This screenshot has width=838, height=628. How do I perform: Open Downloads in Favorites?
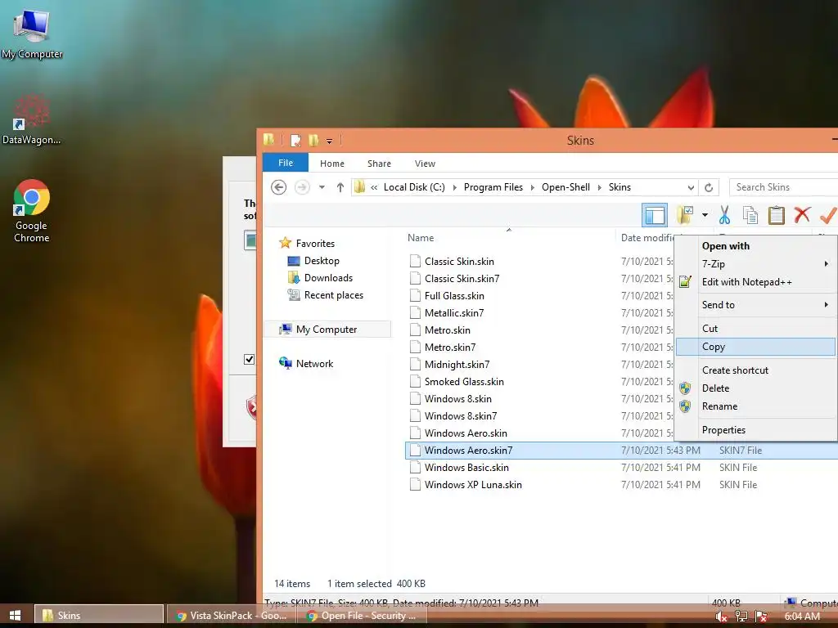pyautogui.click(x=328, y=278)
